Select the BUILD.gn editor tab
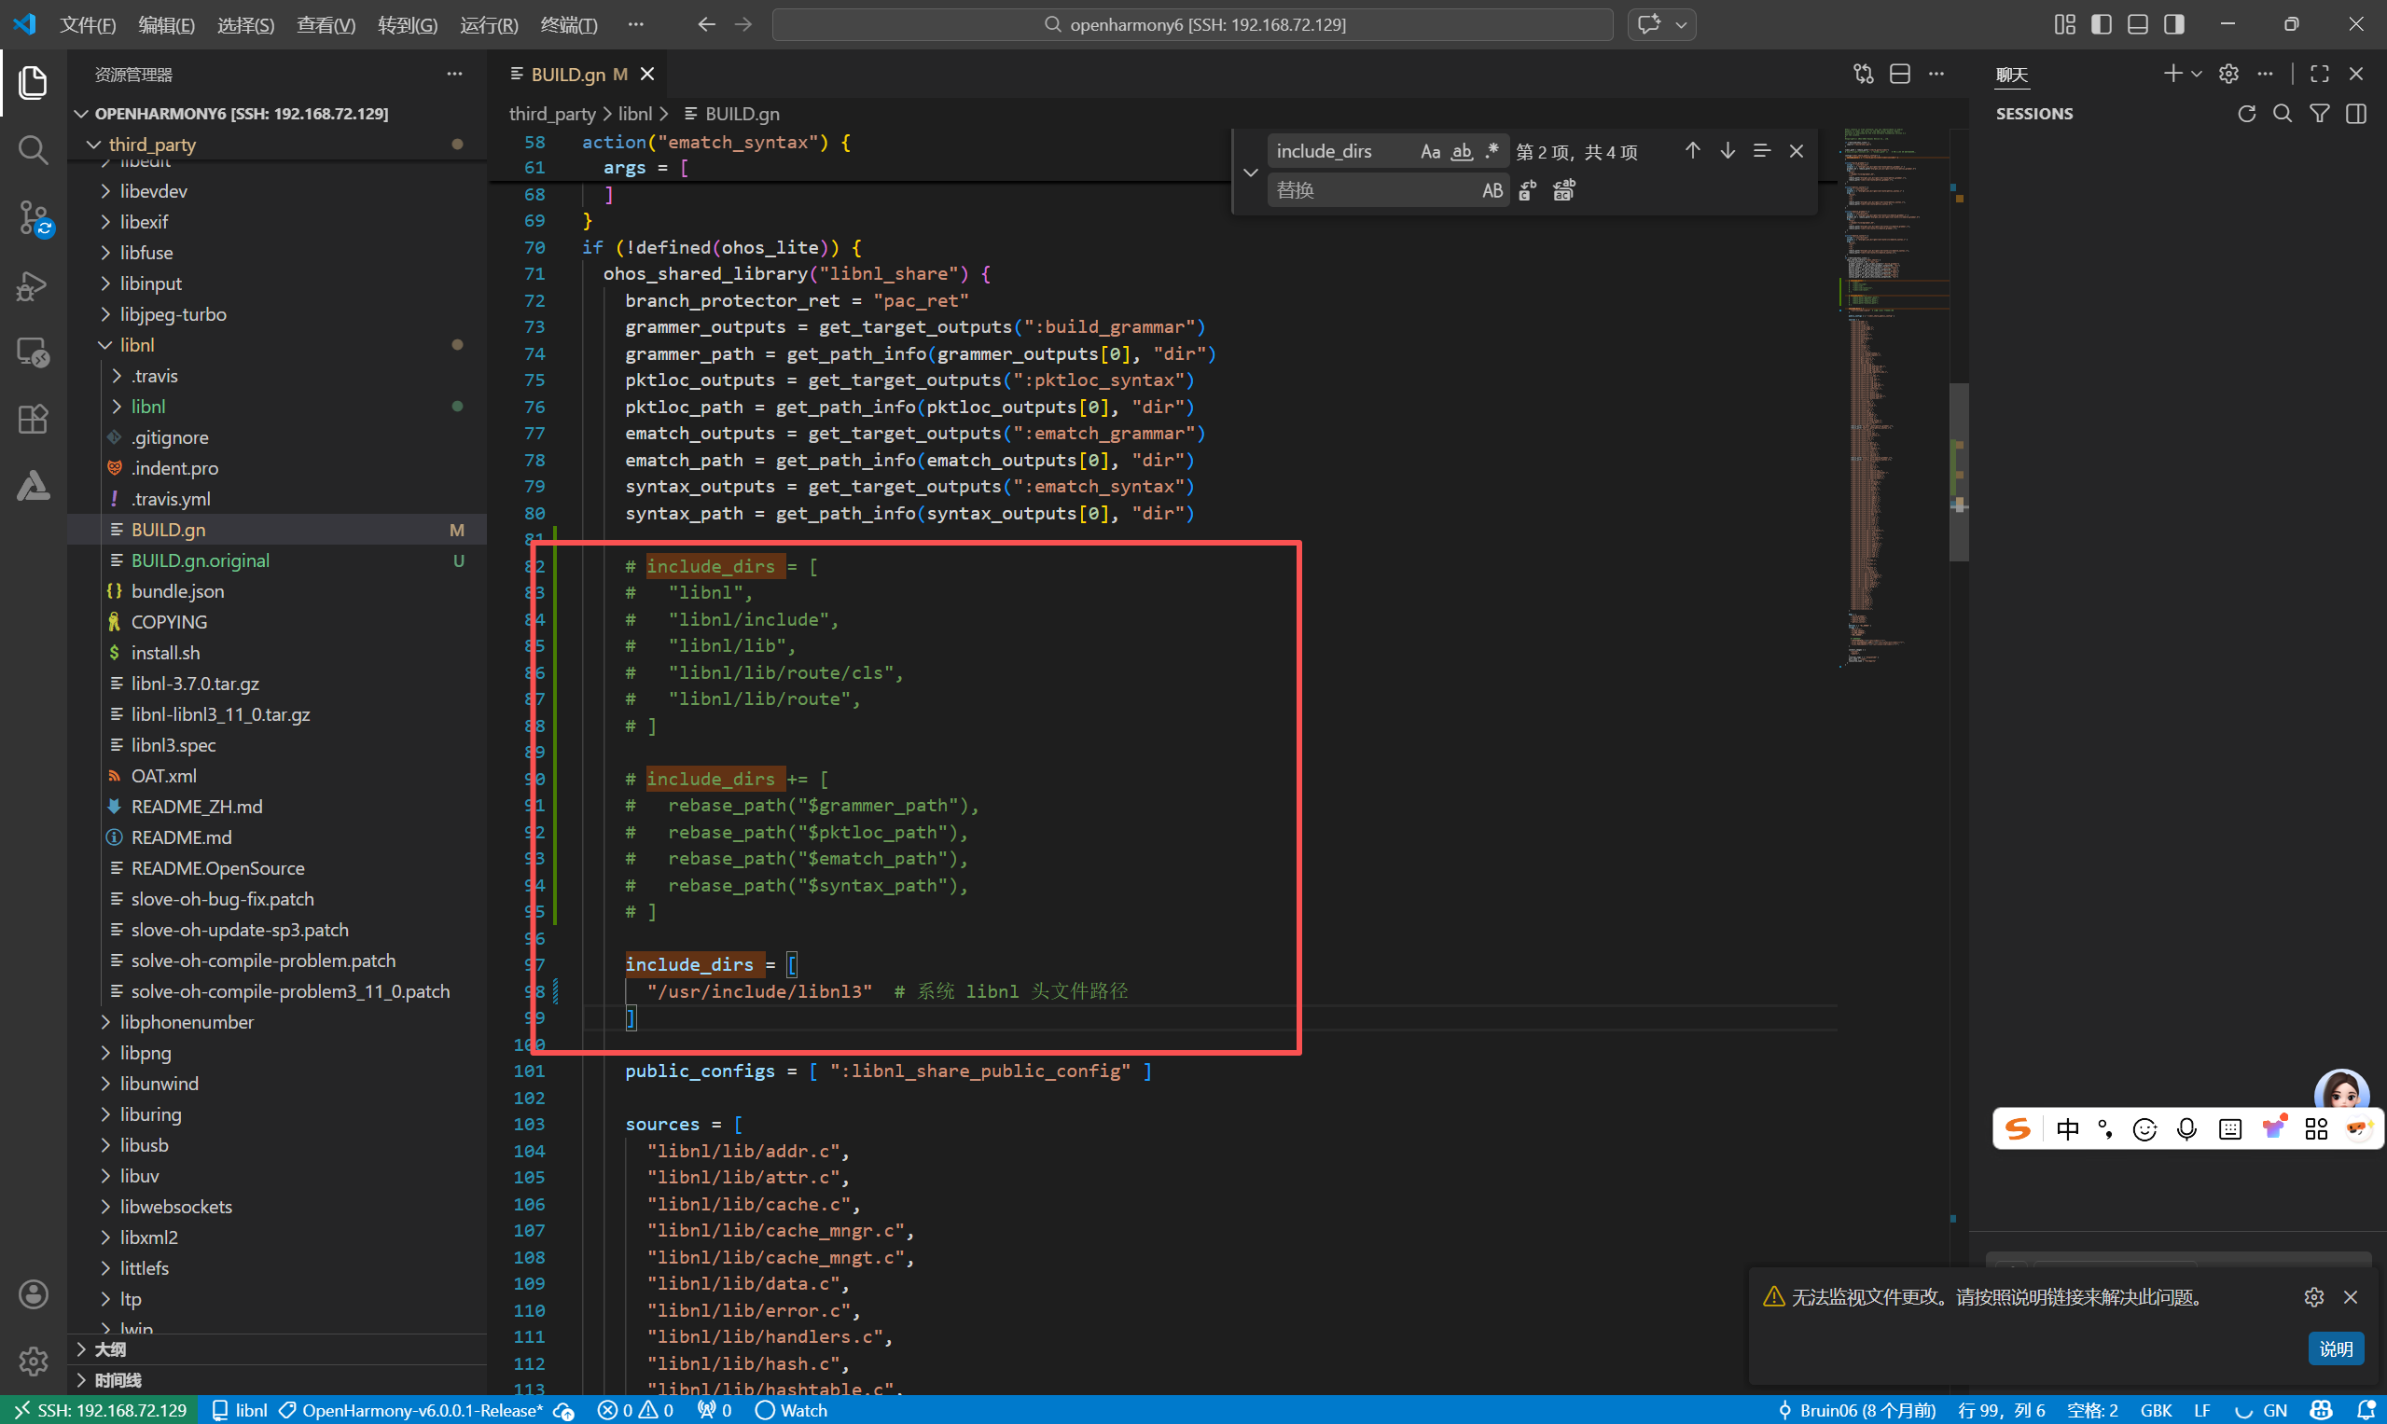Image resolution: width=2387 pixels, height=1424 pixels. pyautogui.click(x=568, y=74)
